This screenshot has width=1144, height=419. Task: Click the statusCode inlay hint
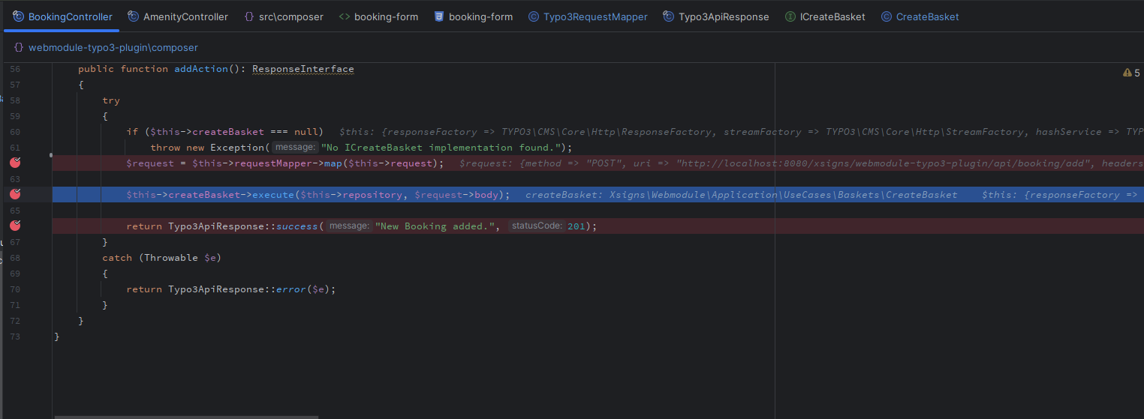click(536, 226)
